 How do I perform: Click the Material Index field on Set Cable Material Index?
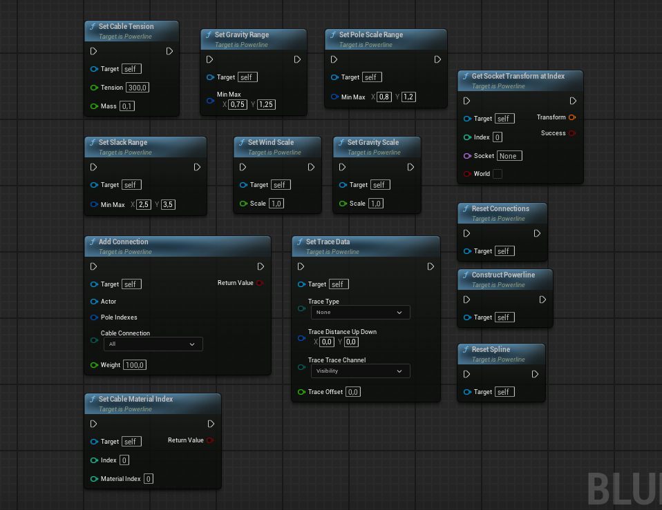point(148,478)
